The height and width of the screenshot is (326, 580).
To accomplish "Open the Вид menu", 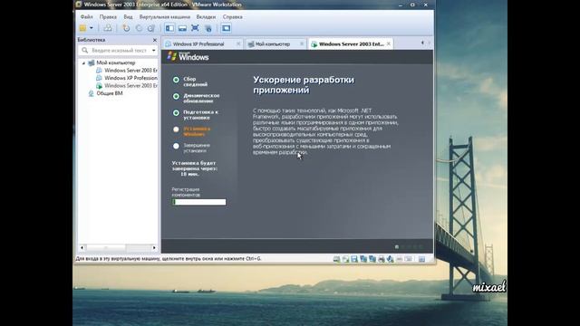I will click(128, 16).
